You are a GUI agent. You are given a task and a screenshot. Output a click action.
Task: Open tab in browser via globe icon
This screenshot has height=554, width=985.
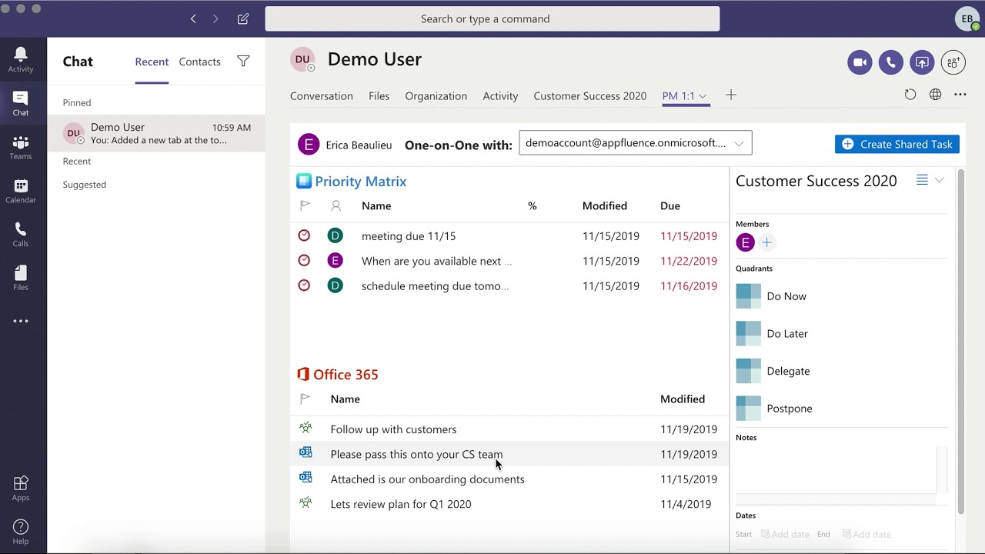935,95
